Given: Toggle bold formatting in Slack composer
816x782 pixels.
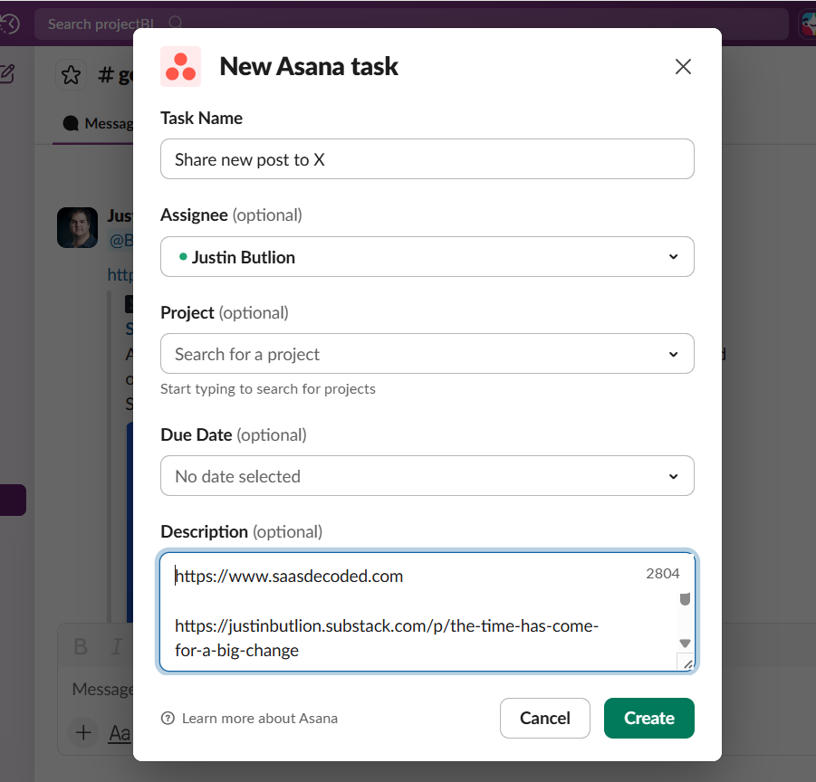Looking at the screenshot, I should (81, 647).
